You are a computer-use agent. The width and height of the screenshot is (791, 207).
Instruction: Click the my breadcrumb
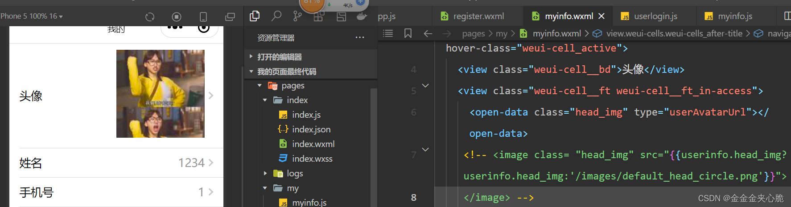click(x=502, y=33)
